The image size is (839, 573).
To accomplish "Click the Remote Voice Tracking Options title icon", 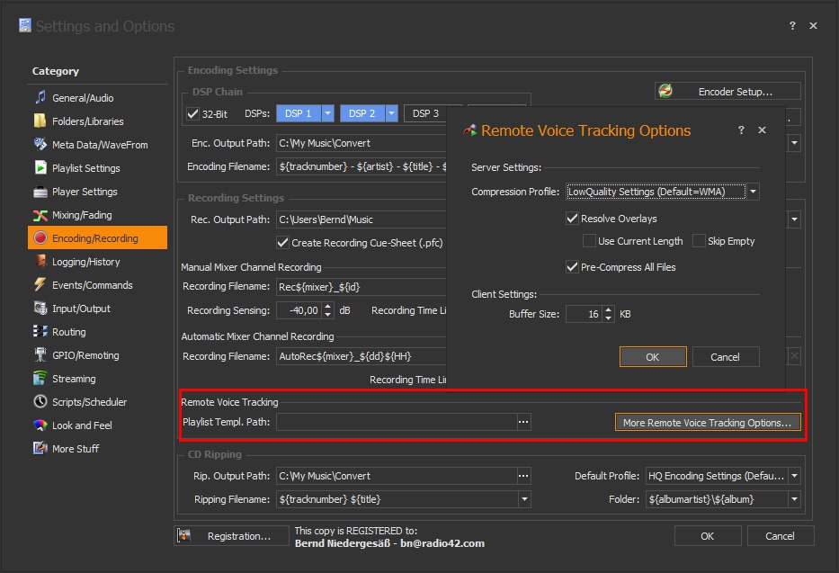I will pos(470,130).
